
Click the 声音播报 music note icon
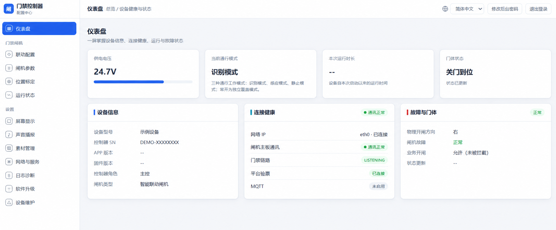[x=9, y=134]
